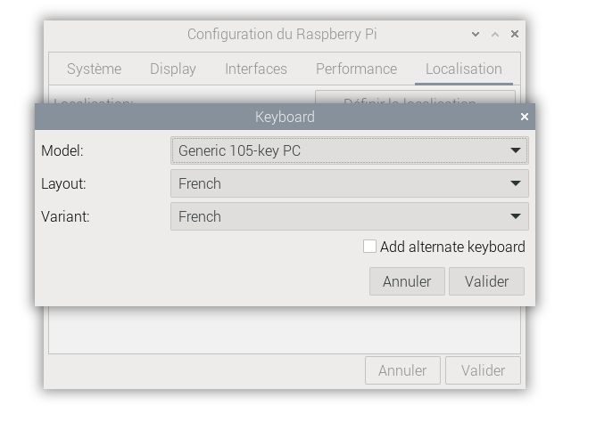
Task: Click Annuler in the Raspberry Pi configuration window
Action: 402,370
